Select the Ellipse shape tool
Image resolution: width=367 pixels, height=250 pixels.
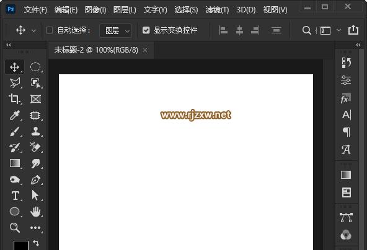[x=14, y=212]
